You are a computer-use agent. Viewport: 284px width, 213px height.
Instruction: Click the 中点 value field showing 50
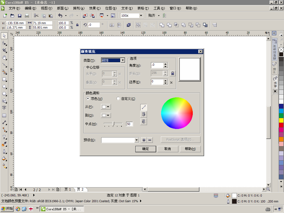pos(130,124)
